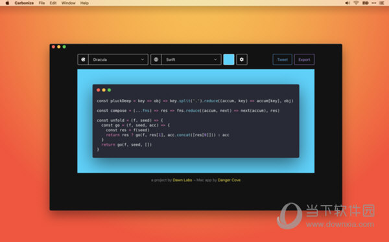Click the volume icon in menu bar
Screen dimensions: 389x242
348,3
